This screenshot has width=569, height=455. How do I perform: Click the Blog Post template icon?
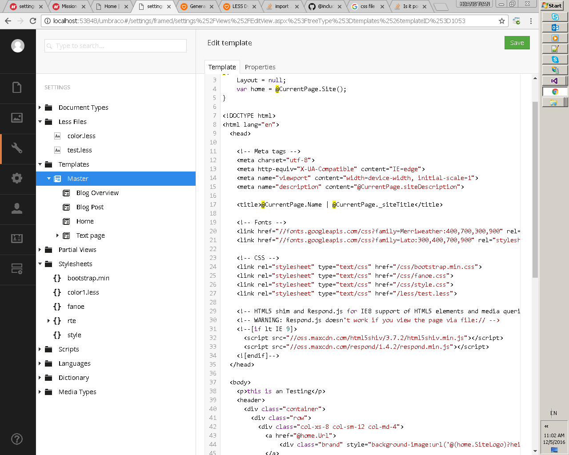pyautogui.click(x=66, y=207)
